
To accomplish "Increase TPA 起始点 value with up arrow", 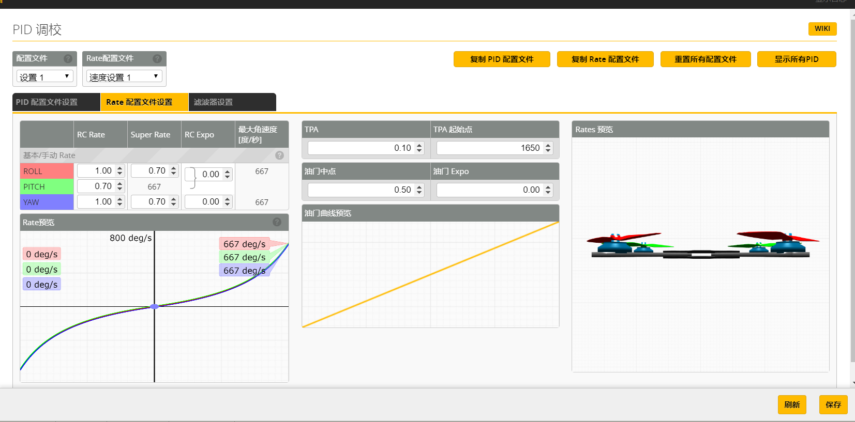I will tap(548, 145).
